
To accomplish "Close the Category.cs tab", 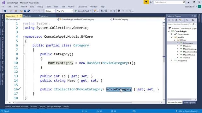I will 21,16.
